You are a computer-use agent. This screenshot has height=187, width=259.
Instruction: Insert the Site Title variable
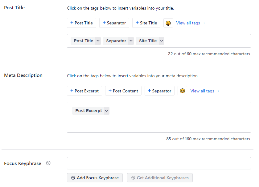pos(146,23)
